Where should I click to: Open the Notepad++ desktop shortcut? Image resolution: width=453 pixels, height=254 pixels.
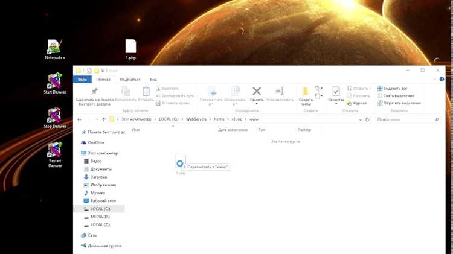54,49
